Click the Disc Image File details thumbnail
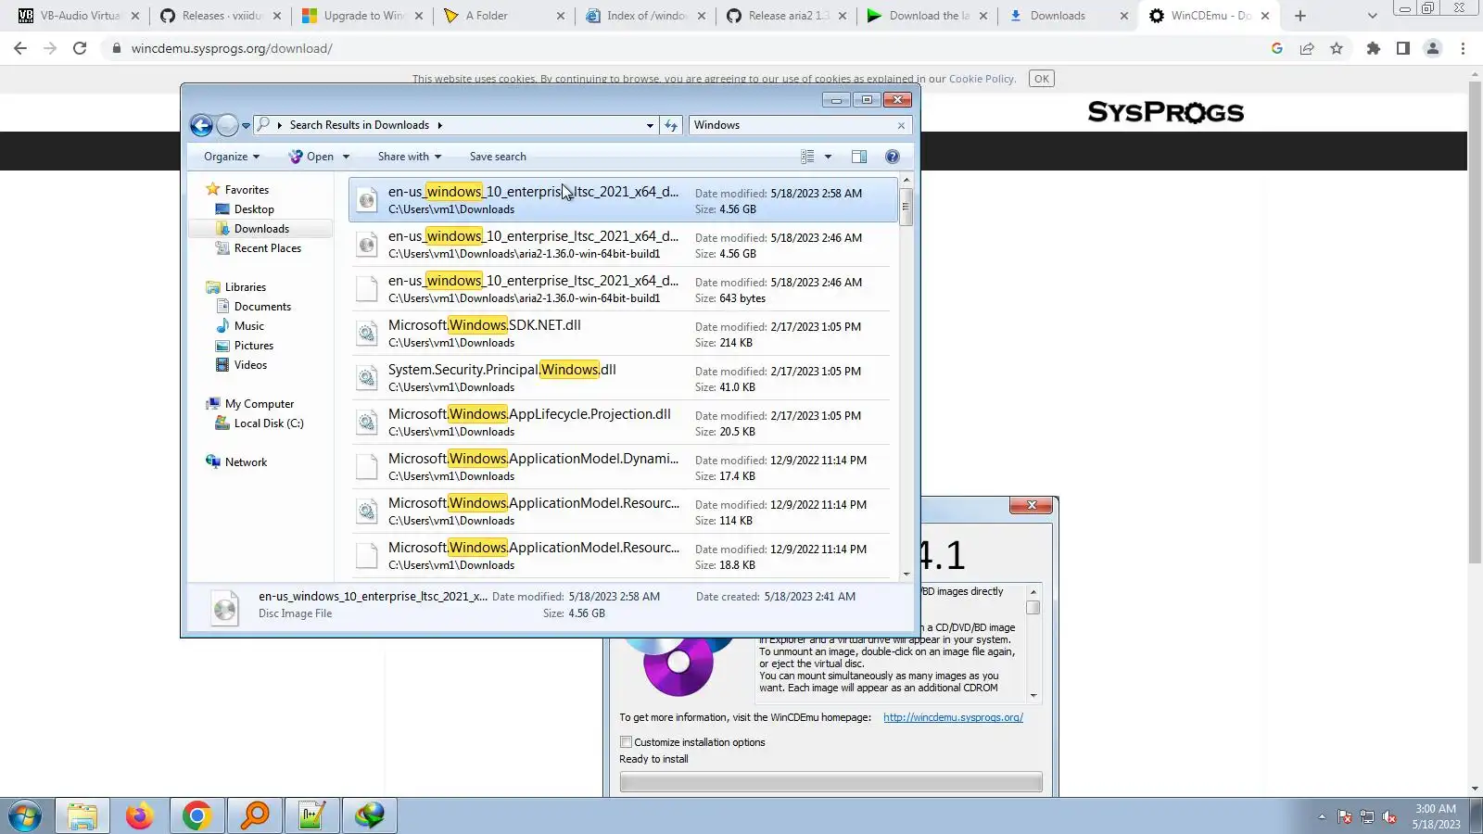Screen dimensions: 1483x834 (225, 608)
